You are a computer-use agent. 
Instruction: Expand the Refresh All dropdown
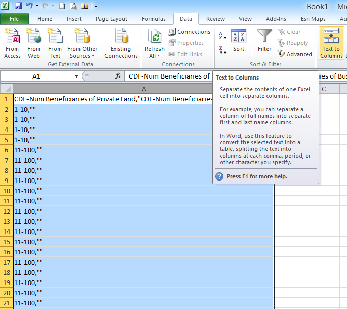pos(154,56)
